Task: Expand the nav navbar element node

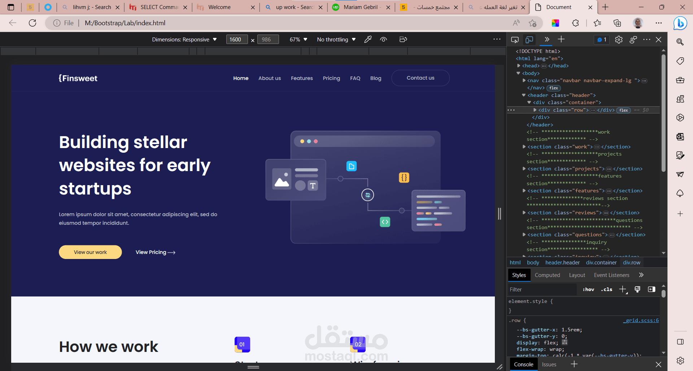Action: pyautogui.click(x=524, y=80)
